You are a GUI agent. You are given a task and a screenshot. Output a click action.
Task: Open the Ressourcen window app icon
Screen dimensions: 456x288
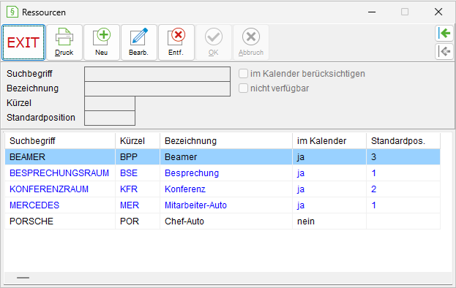12,12
